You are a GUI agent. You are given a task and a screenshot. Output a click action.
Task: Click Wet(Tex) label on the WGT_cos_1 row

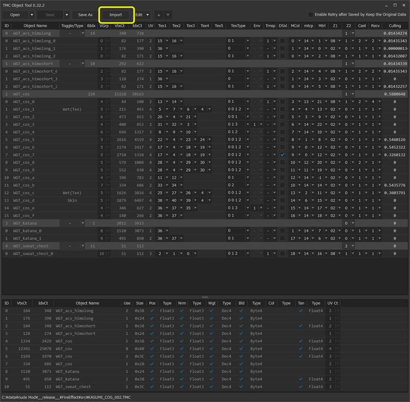coord(72,109)
